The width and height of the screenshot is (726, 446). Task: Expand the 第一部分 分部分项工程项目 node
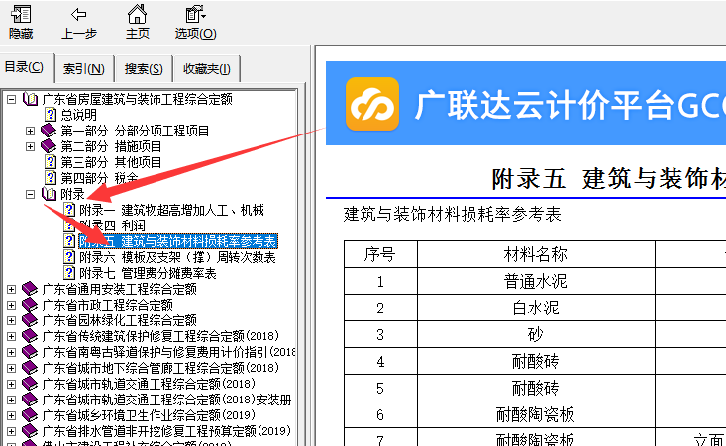tap(30, 132)
